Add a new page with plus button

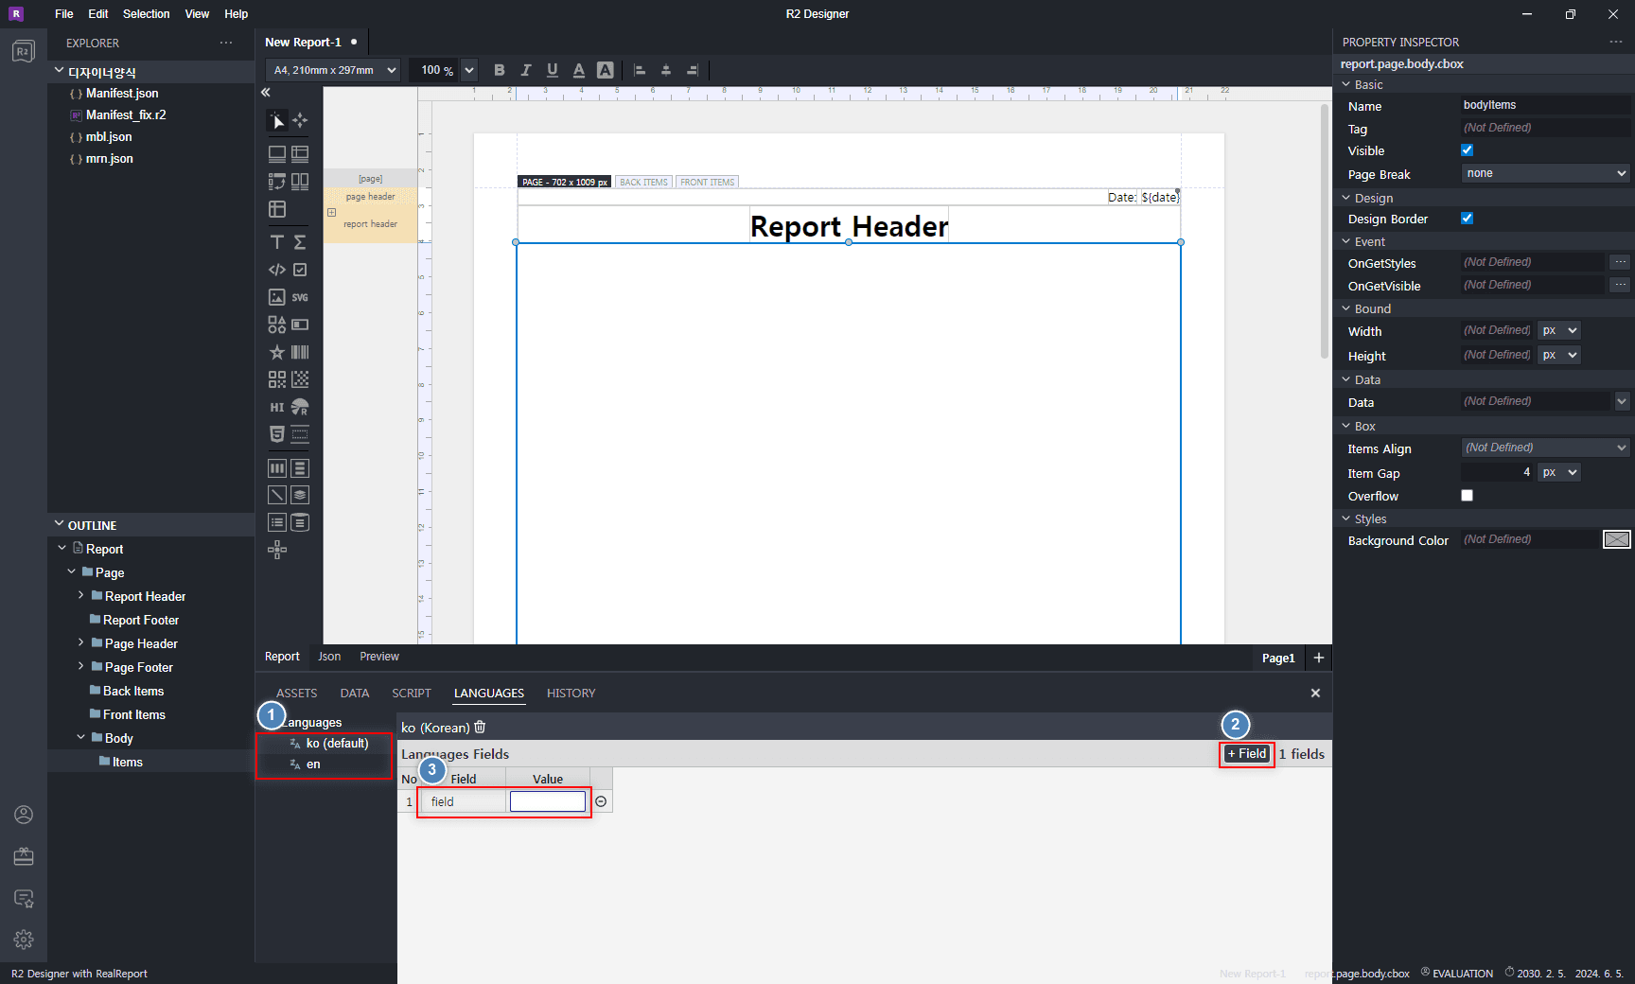(1319, 658)
